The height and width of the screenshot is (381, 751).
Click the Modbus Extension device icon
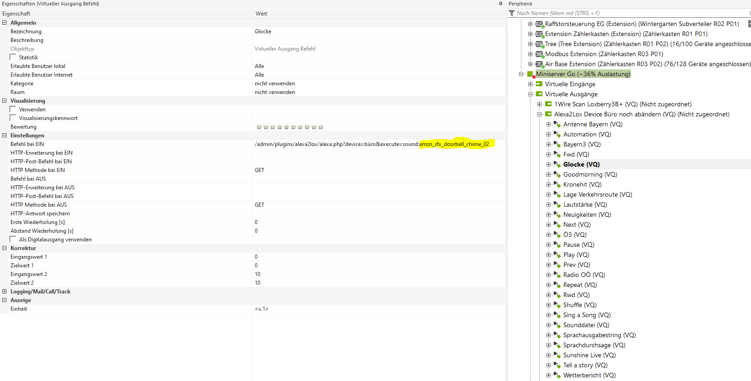[x=539, y=54]
